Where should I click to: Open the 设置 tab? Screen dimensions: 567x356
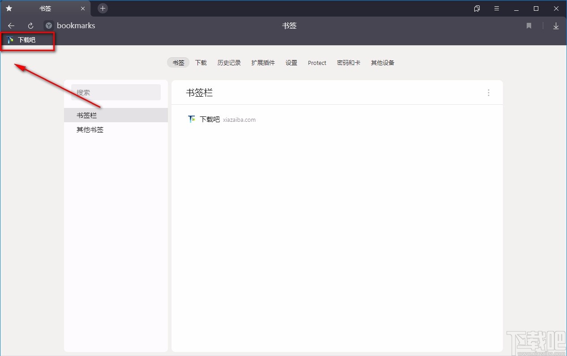pos(291,63)
